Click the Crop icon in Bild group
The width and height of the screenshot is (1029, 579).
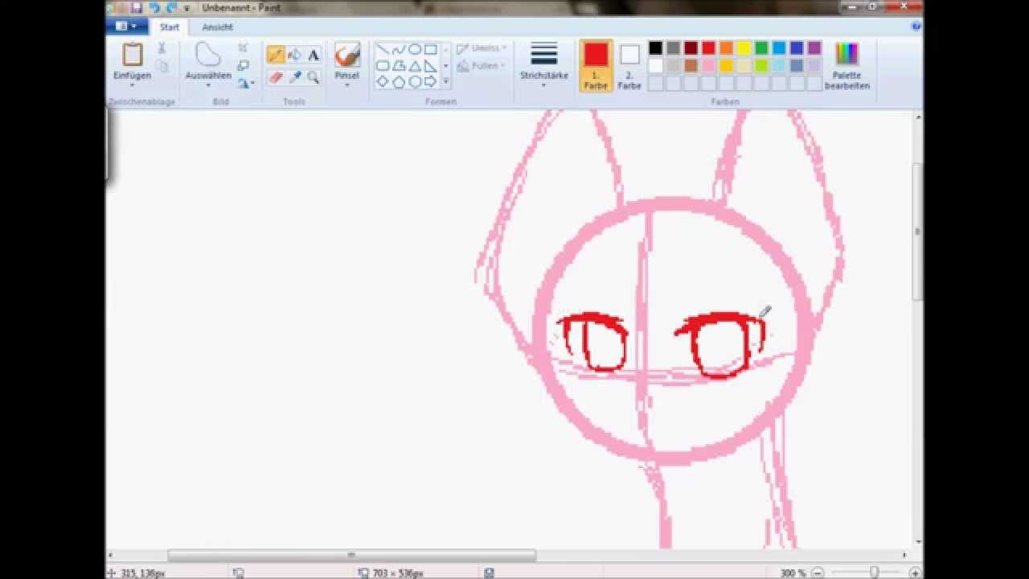click(243, 48)
